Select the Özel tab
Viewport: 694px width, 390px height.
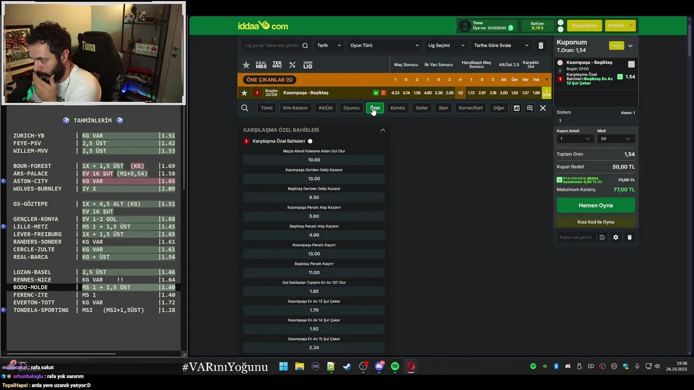click(x=375, y=108)
